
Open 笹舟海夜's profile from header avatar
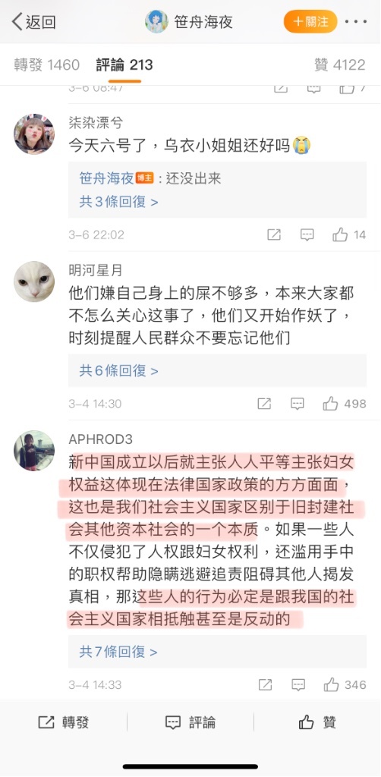(x=156, y=22)
